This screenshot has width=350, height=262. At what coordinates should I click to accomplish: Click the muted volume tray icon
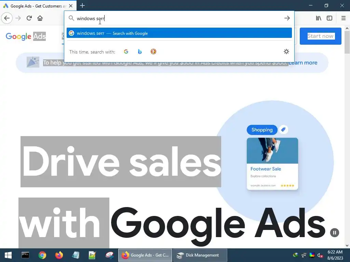click(x=320, y=255)
